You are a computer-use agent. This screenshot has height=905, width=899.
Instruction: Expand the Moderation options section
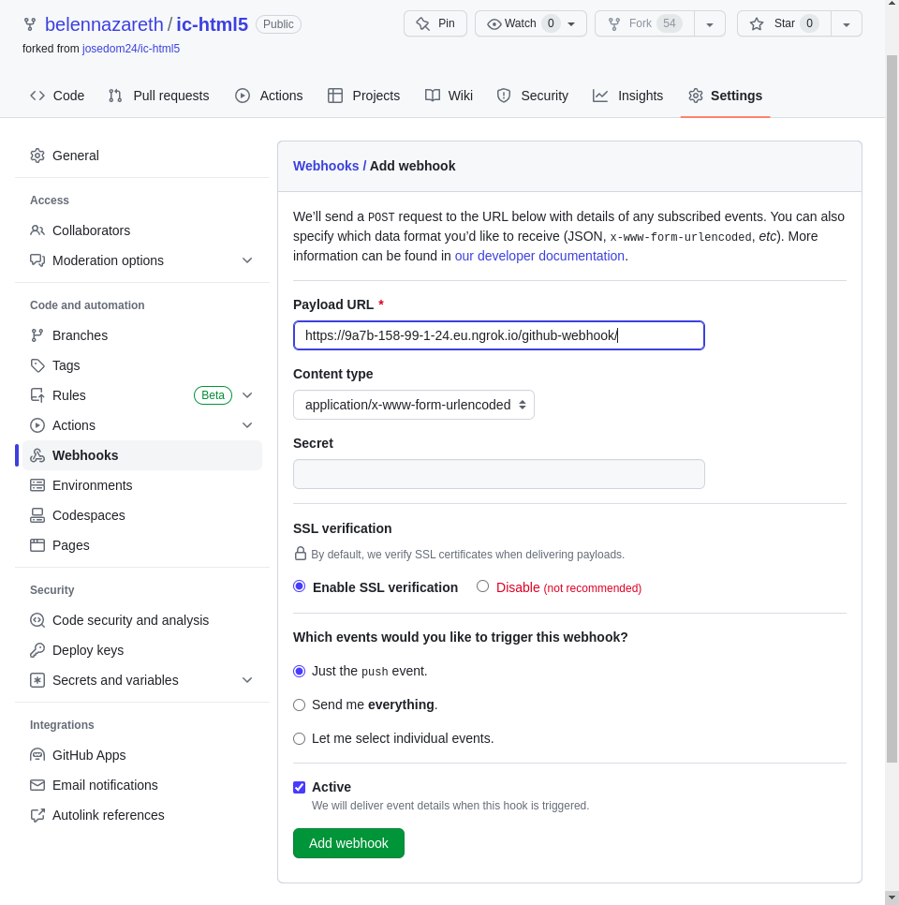247,260
